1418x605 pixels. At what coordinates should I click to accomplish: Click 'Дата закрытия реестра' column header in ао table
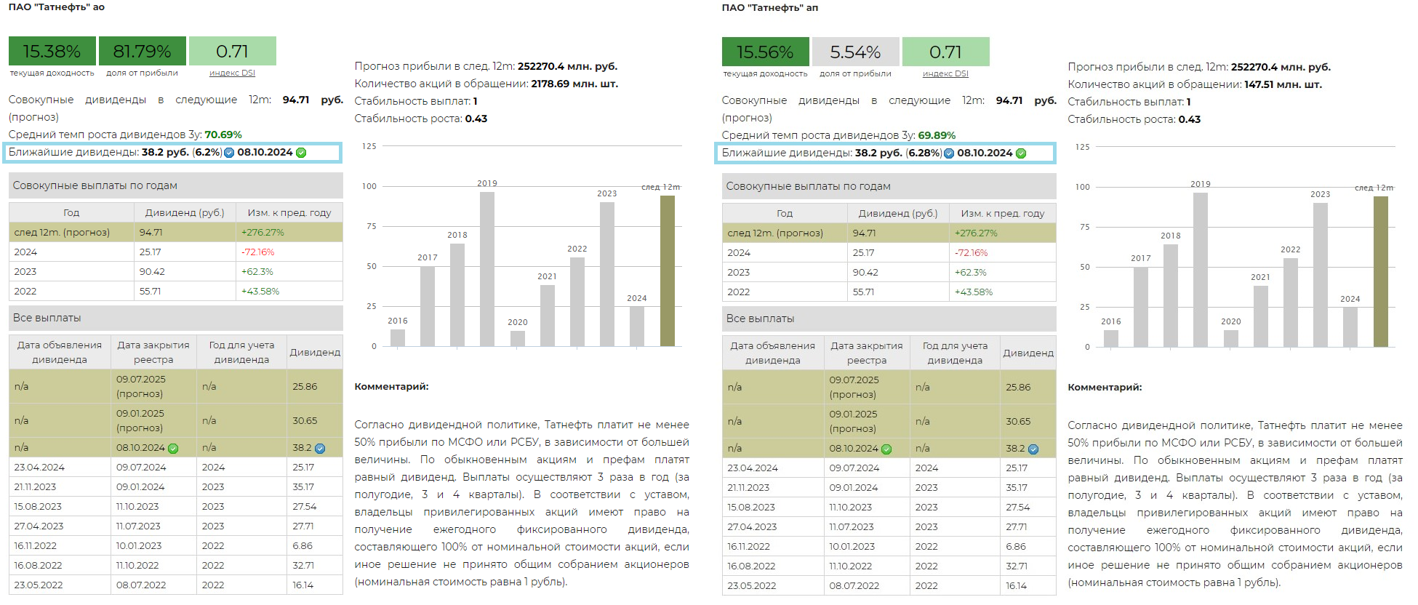point(153,352)
